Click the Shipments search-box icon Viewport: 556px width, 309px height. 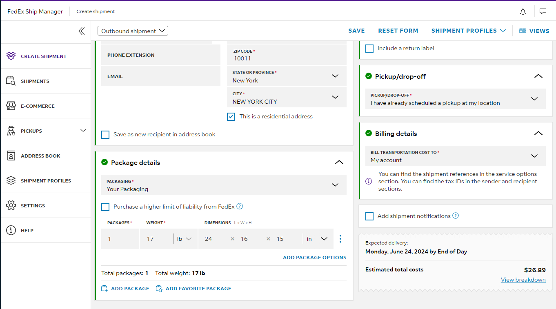coord(11,81)
